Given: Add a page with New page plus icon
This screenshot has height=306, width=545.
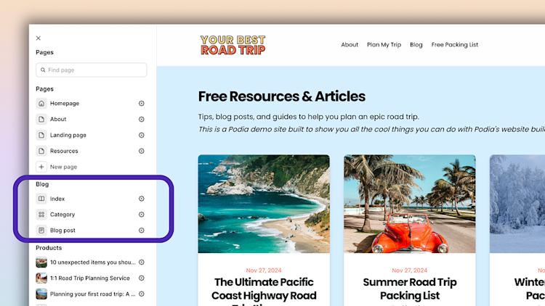Looking at the screenshot, I should tap(41, 167).
